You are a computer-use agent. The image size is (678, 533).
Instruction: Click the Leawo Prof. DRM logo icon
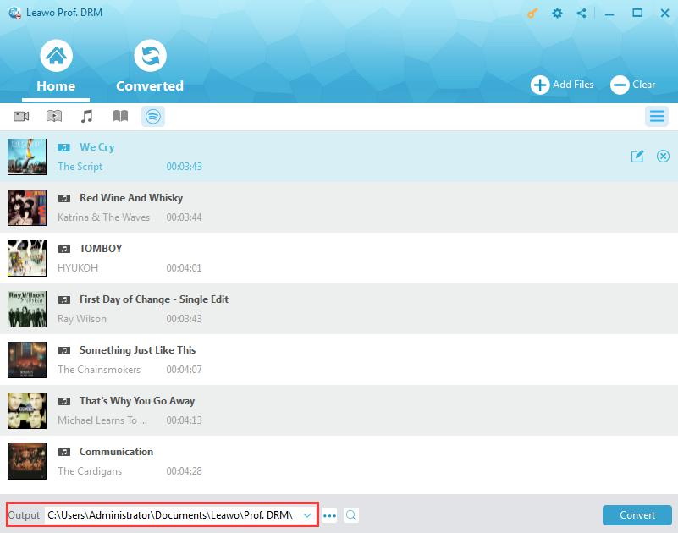tap(14, 13)
